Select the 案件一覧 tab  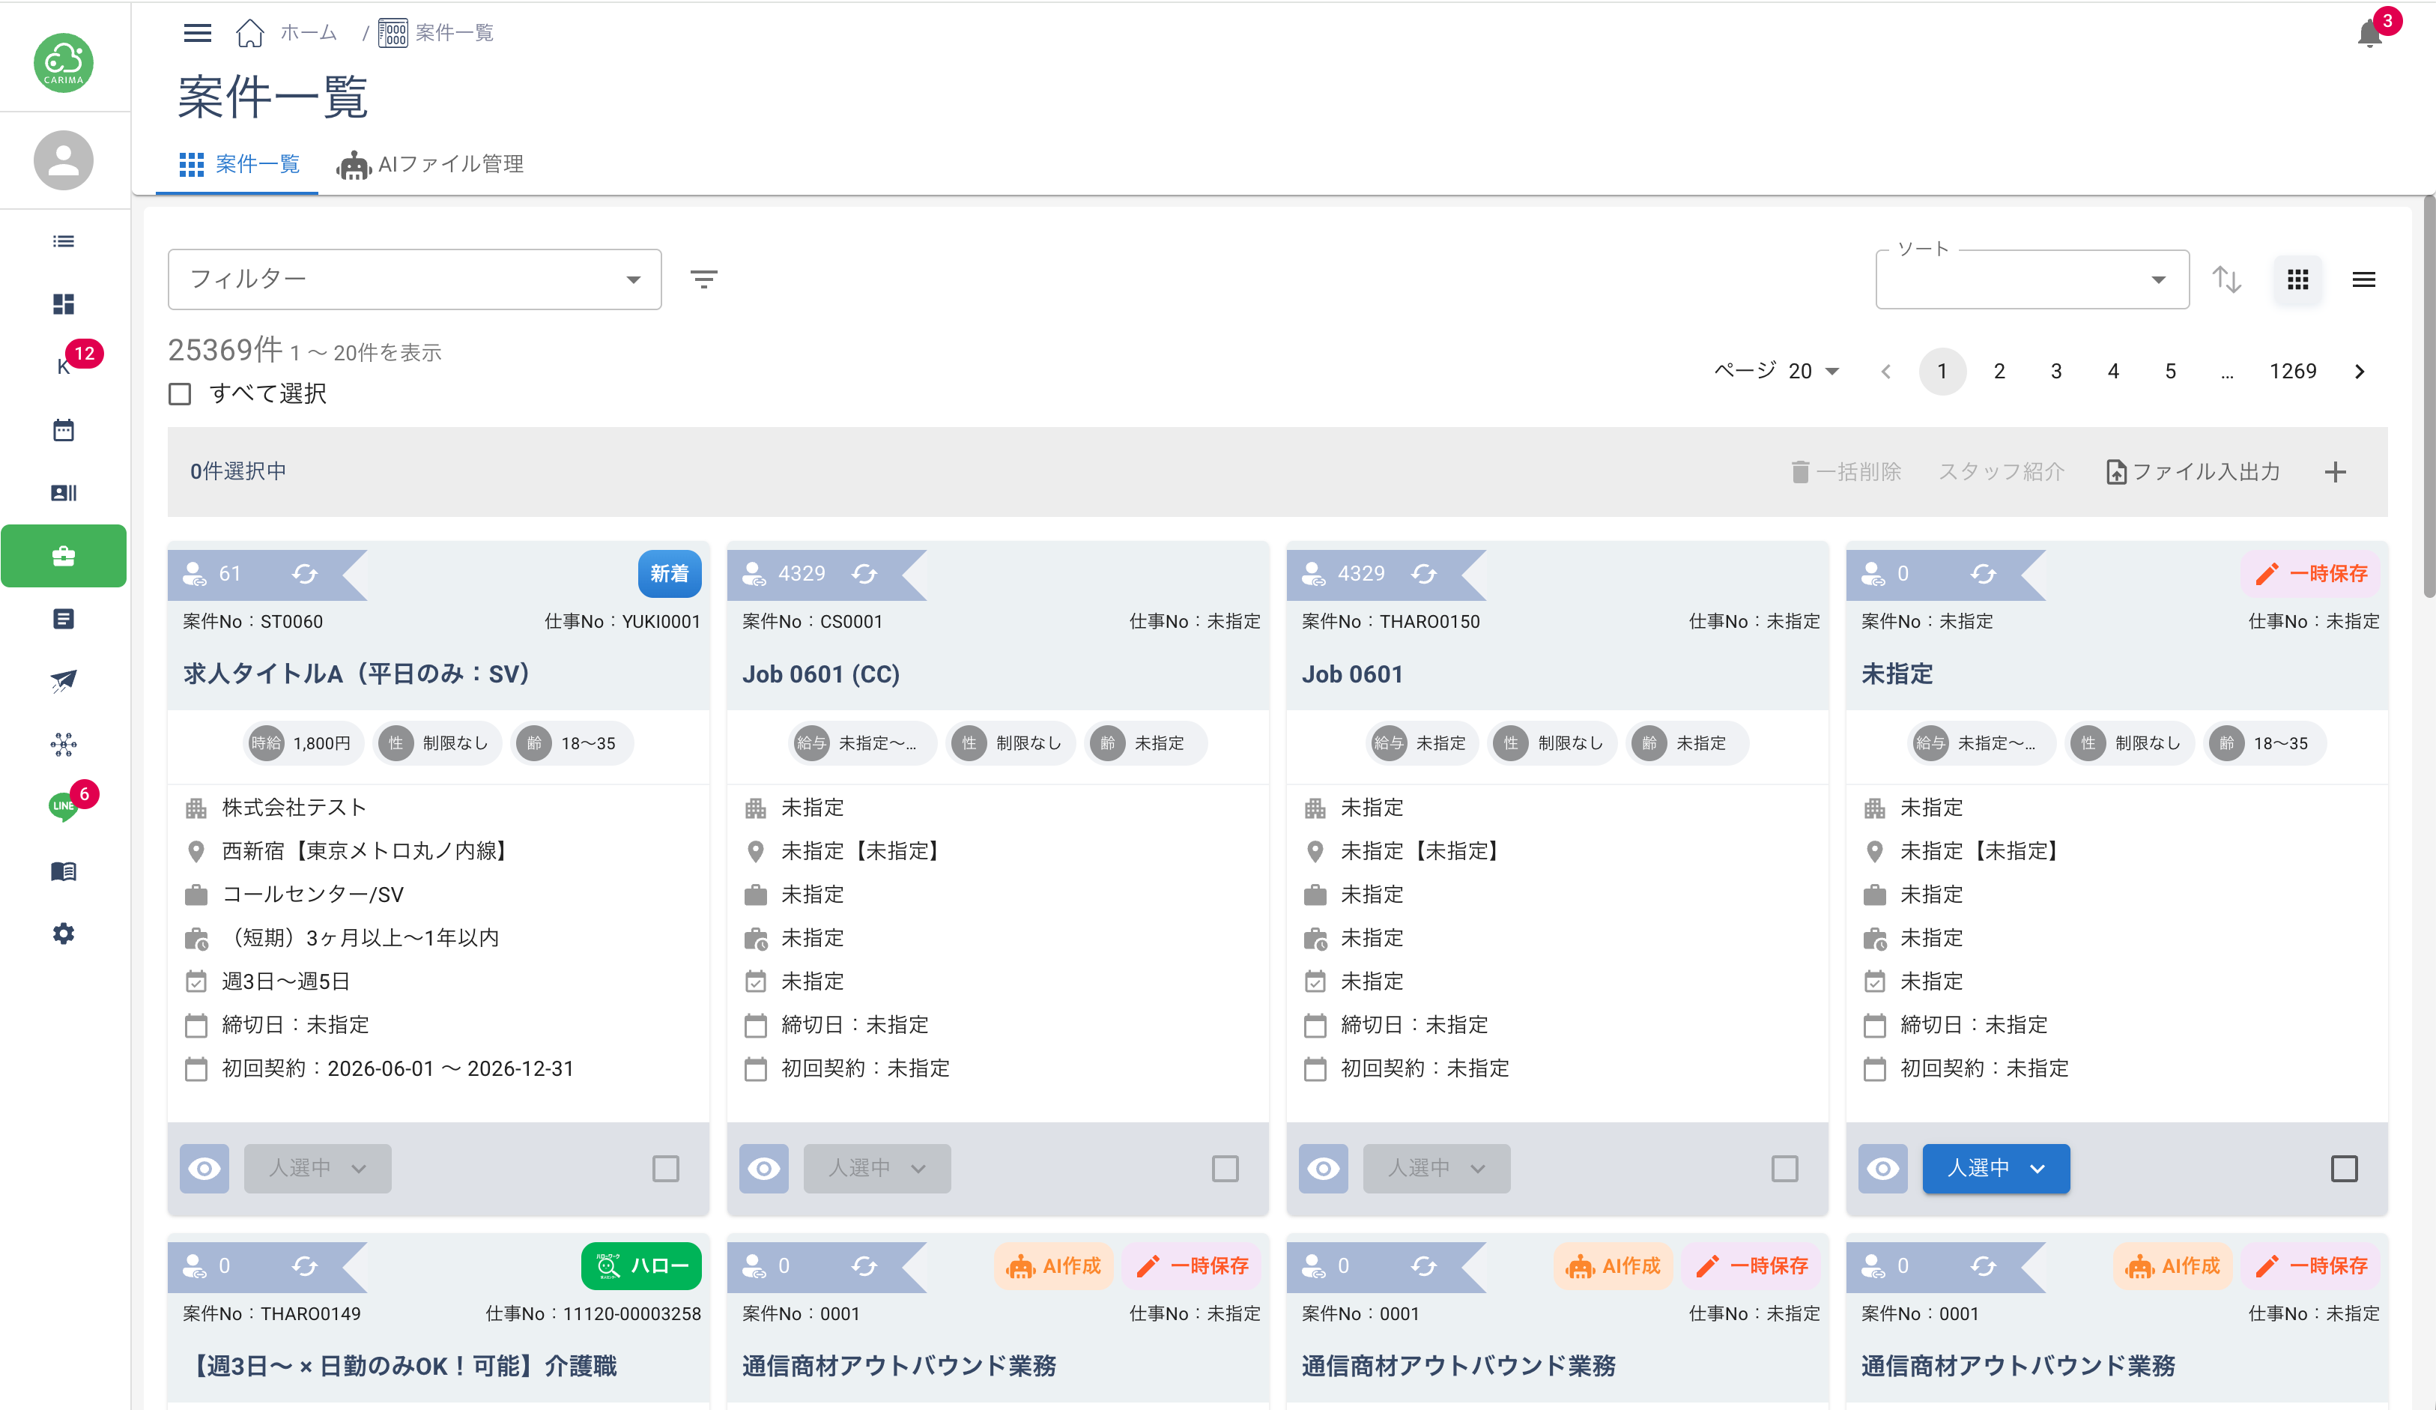click(x=239, y=164)
